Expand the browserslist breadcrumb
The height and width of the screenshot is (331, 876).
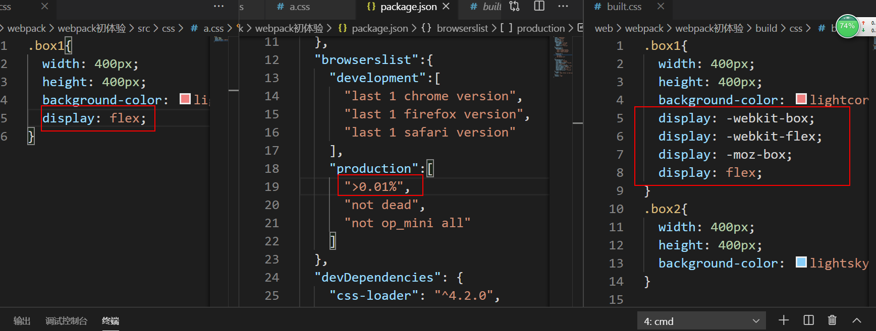pyautogui.click(x=462, y=28)
